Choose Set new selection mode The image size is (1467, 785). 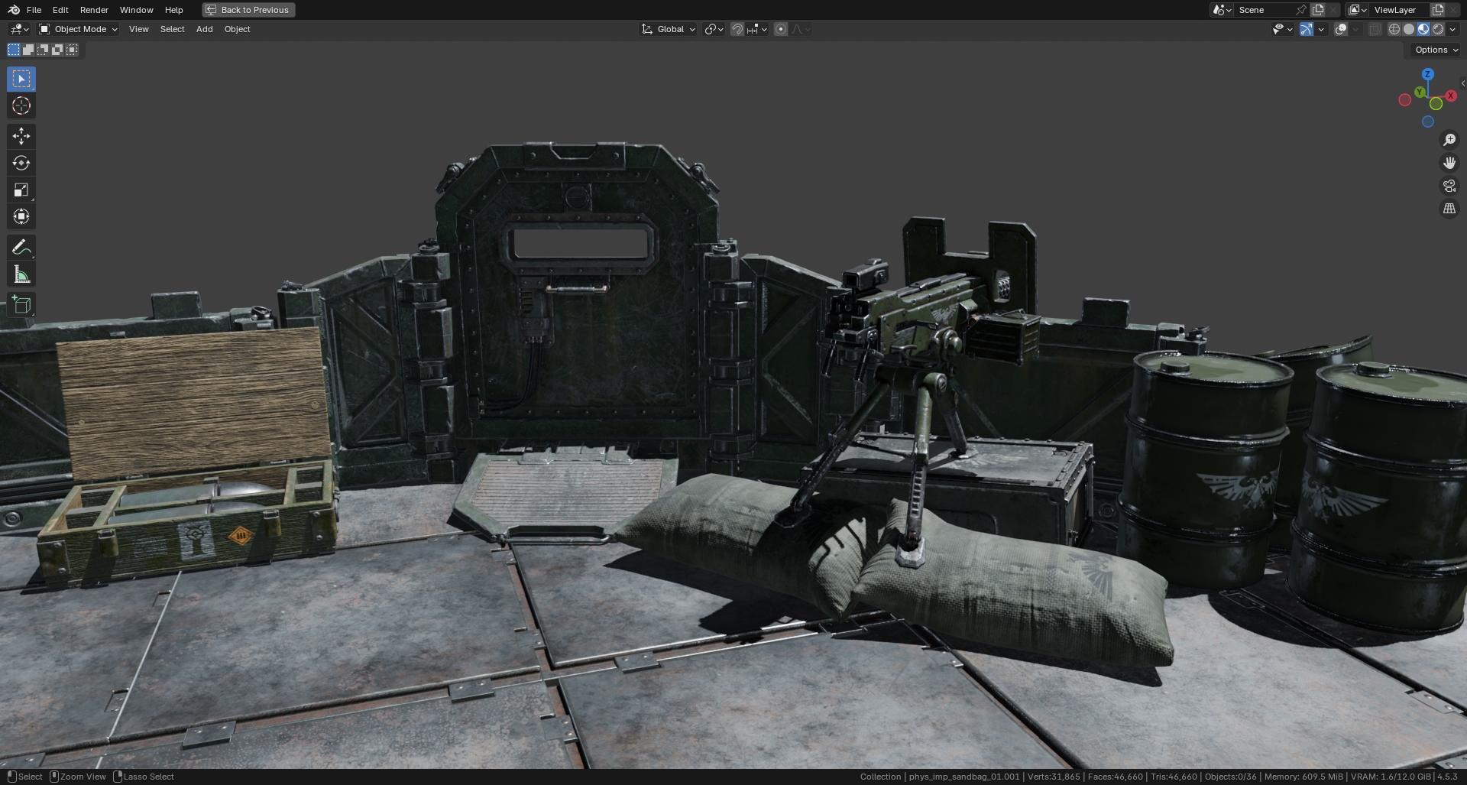pos(14,50)
